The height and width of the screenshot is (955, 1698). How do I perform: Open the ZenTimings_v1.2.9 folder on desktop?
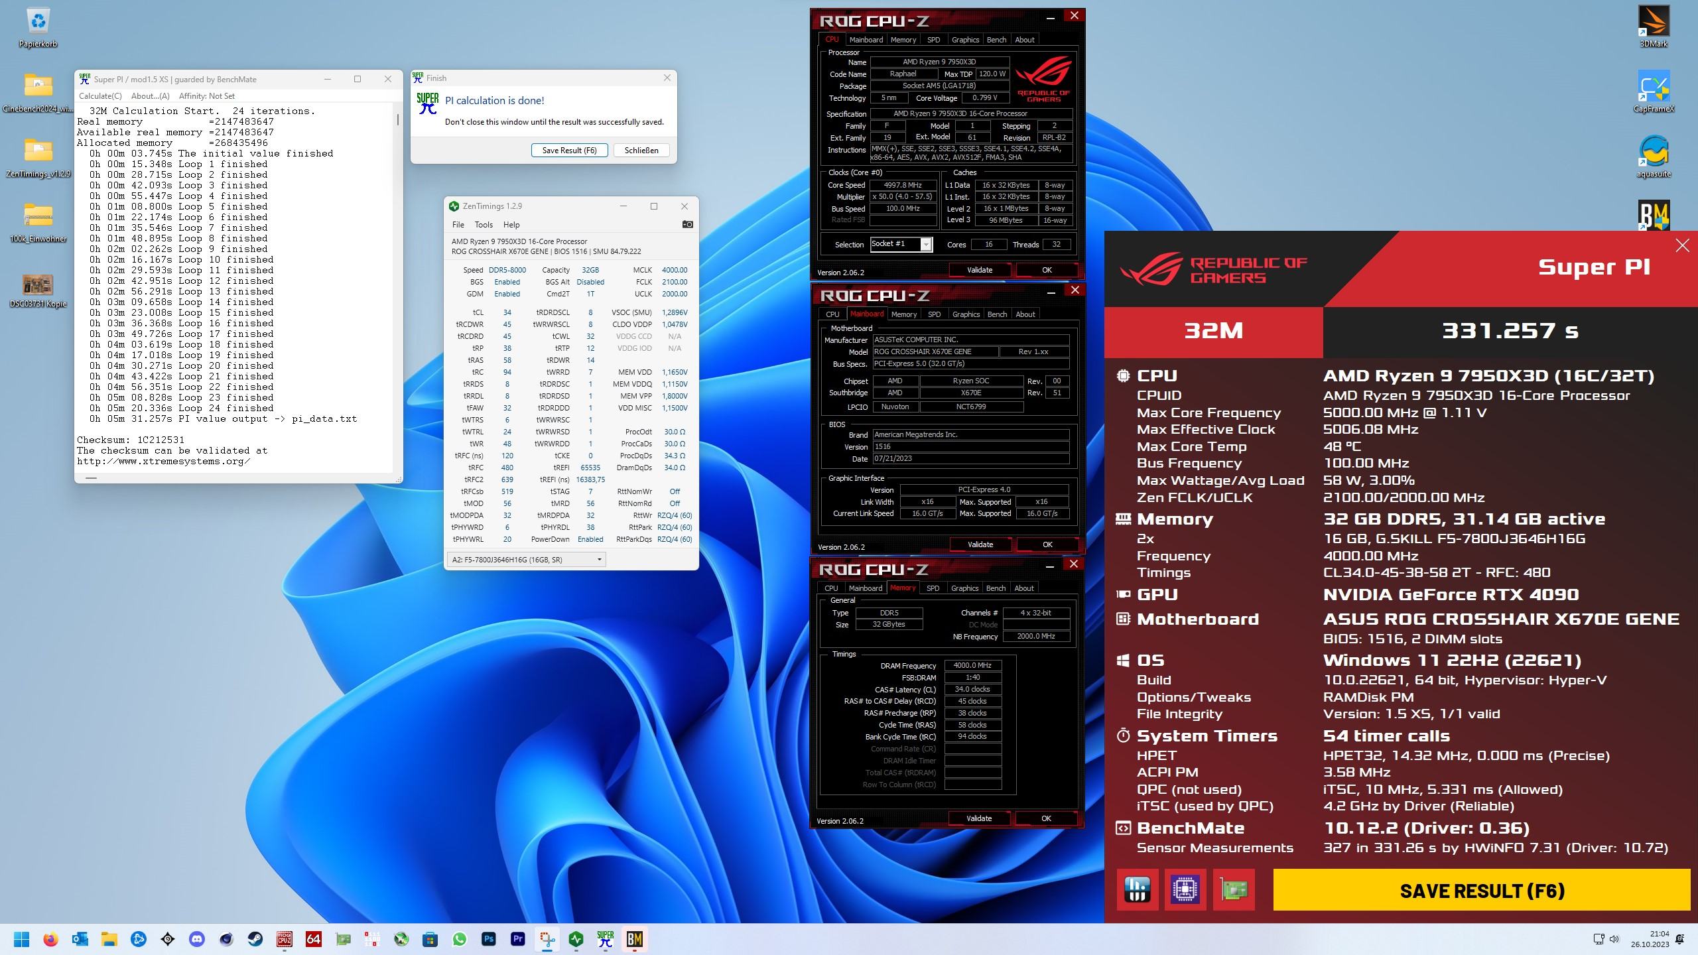(x=38, y=158)
